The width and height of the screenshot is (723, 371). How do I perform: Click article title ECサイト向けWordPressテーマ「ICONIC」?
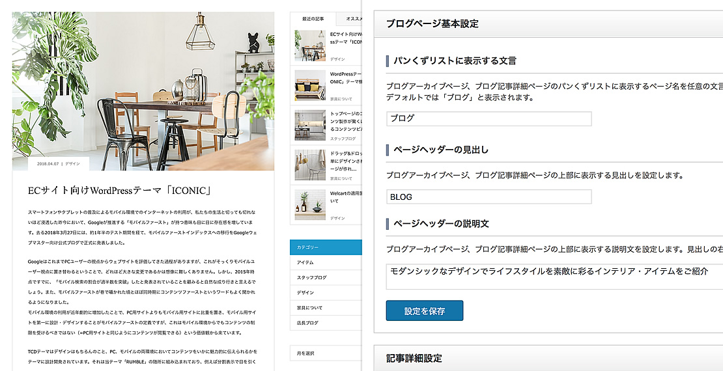tap(119, 191)
